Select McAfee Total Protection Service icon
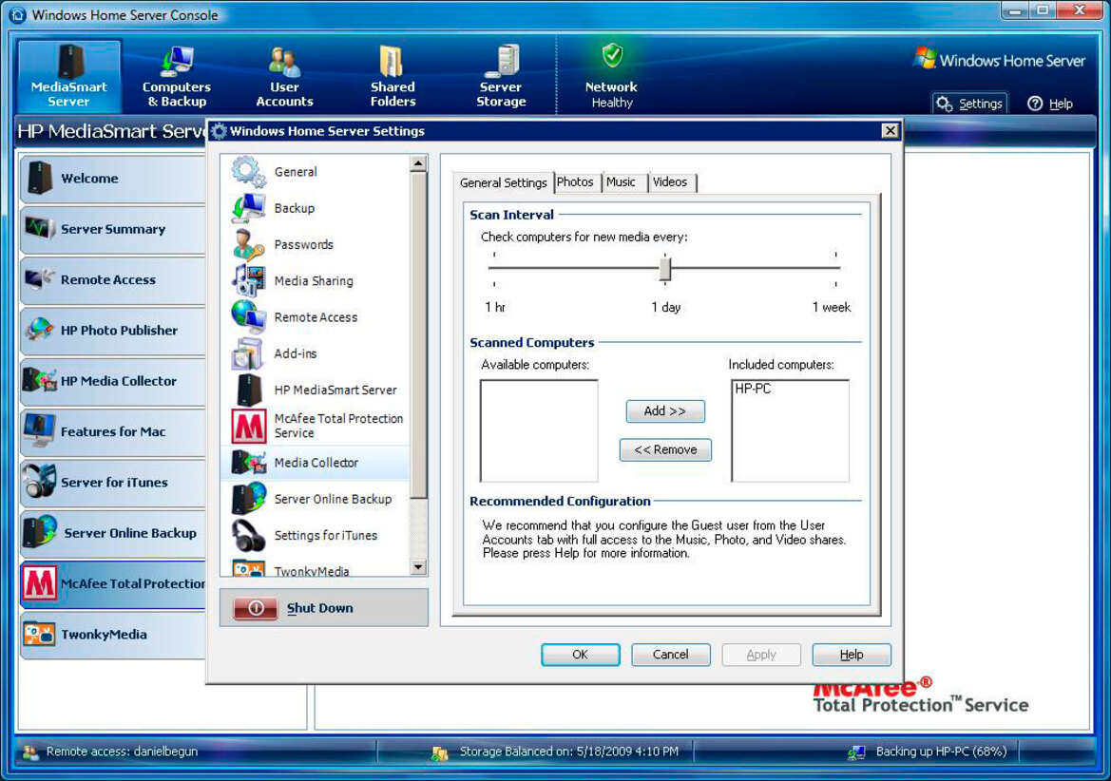 tap(249, 426)
